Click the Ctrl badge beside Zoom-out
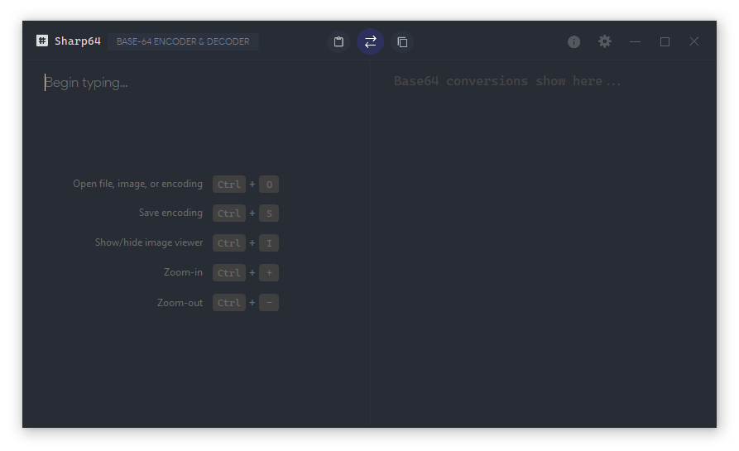The width and height of the screenshot is (739, 451). point(229,303)
